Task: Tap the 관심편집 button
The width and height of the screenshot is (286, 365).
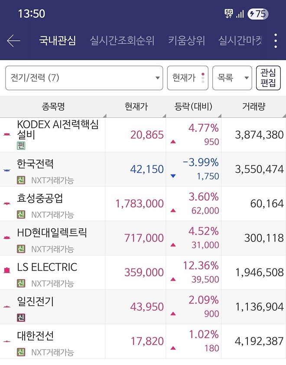Action: (268, 78)
